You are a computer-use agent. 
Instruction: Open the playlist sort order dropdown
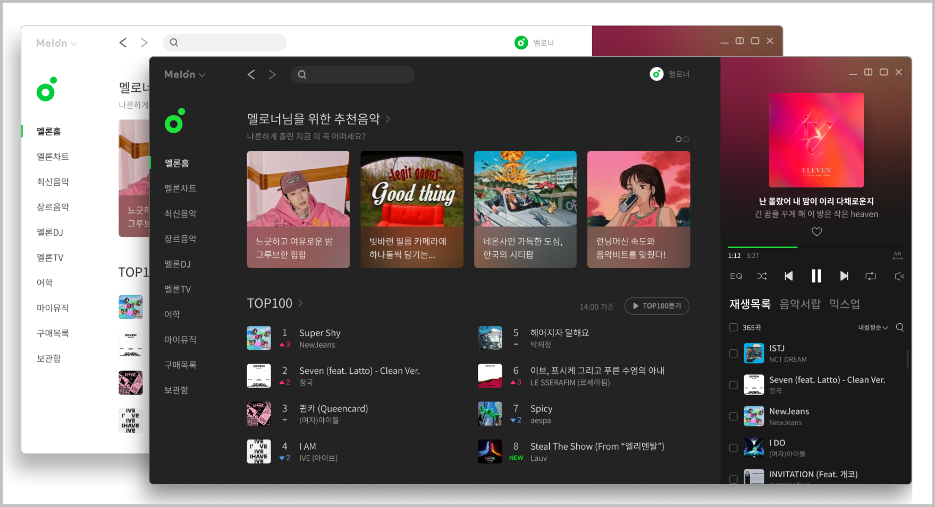point(872,328)
